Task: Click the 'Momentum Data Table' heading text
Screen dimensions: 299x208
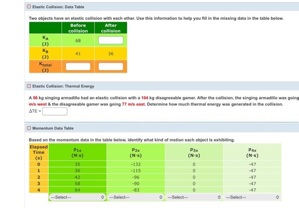Action: (x=53, y=128)
